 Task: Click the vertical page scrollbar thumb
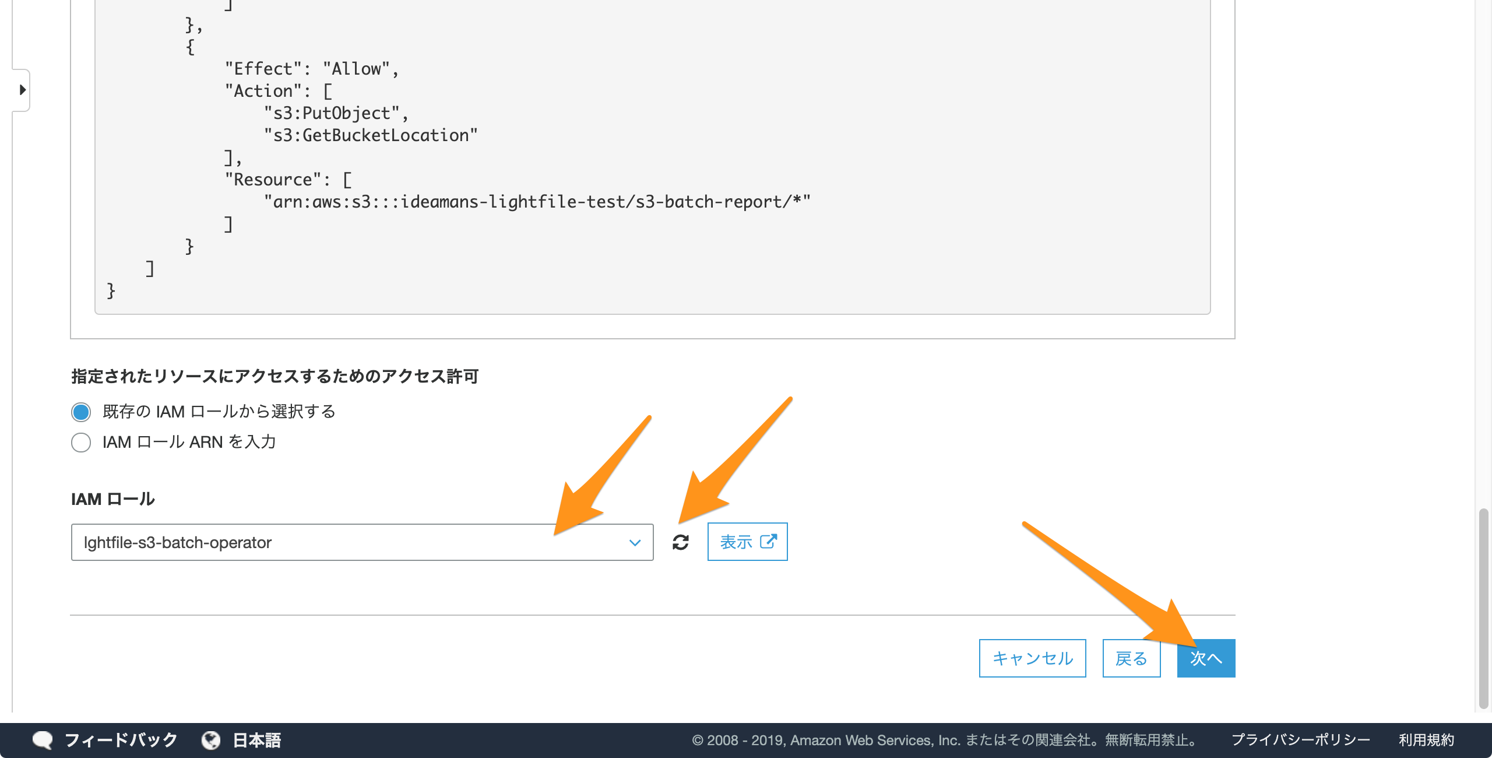coord(1484,608)
